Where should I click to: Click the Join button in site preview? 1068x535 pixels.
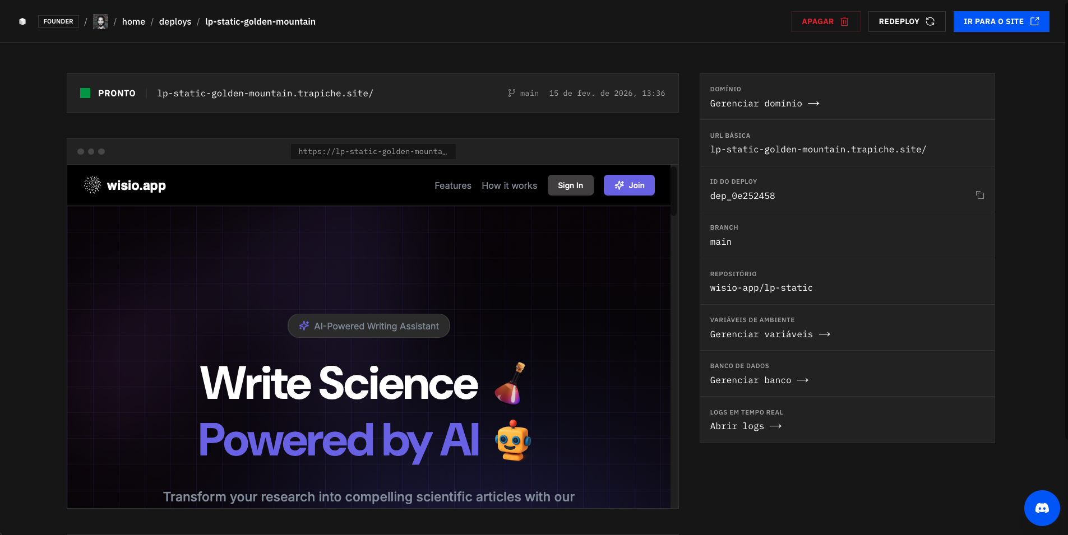(x=628, y=185)
